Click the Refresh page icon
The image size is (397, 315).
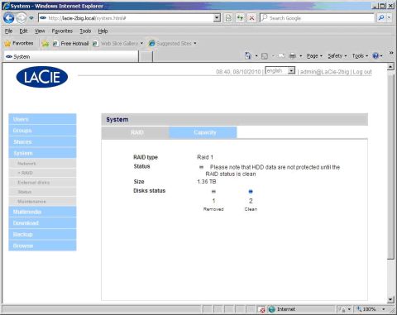point(240,18)
